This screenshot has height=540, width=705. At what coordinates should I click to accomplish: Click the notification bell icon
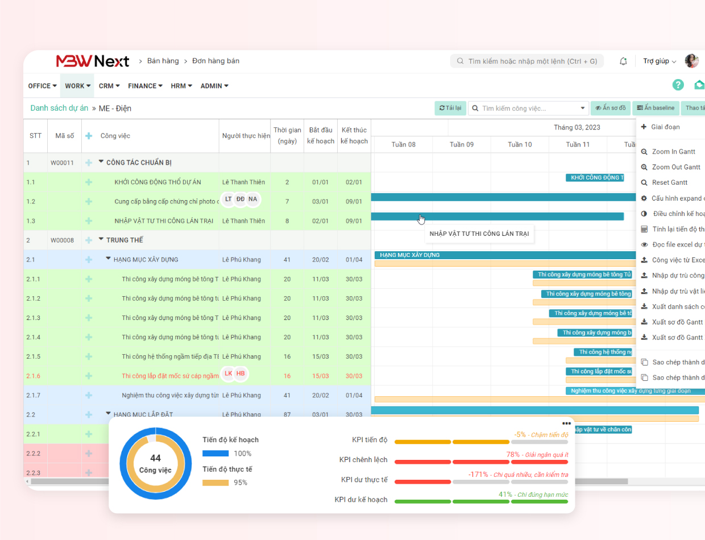(x=623, y=61)
